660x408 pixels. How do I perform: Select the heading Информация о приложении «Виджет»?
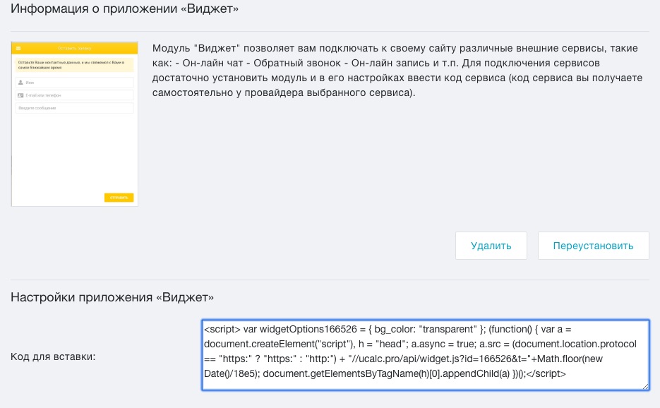tap(124, 9)
